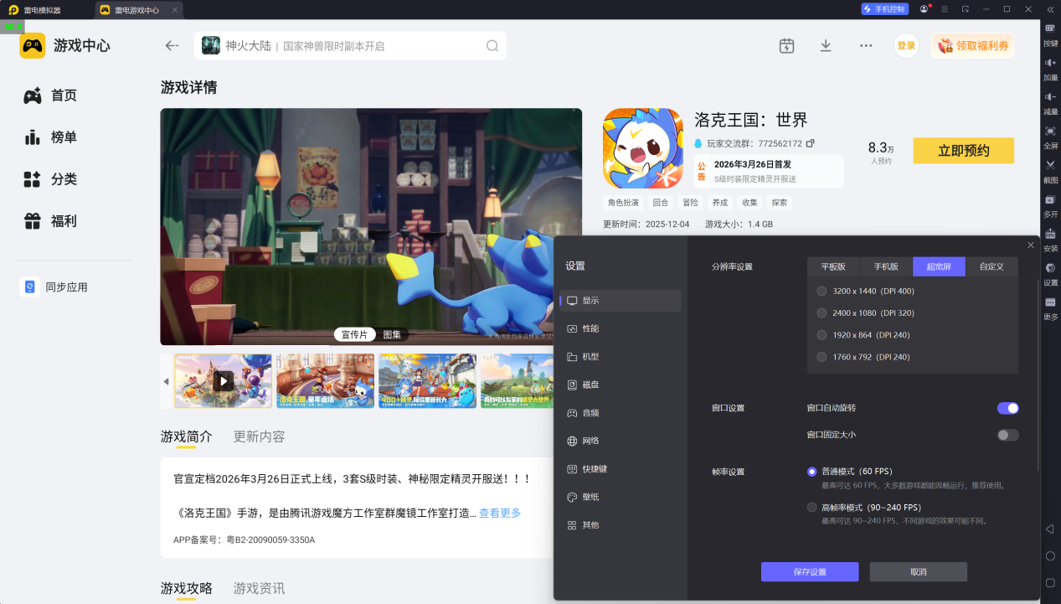1061x604 pixels.
Task: Switch to 更新内容 tab
Action: click(x=259, y=436)
